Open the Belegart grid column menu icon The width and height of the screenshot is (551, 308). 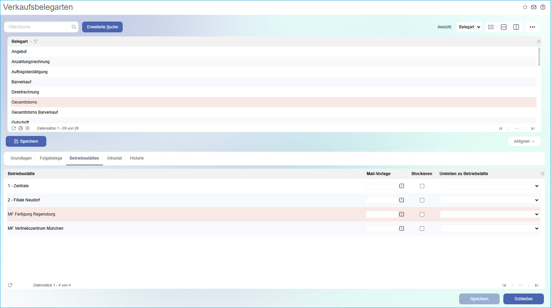pyautogui.click(x=539, y=41)
